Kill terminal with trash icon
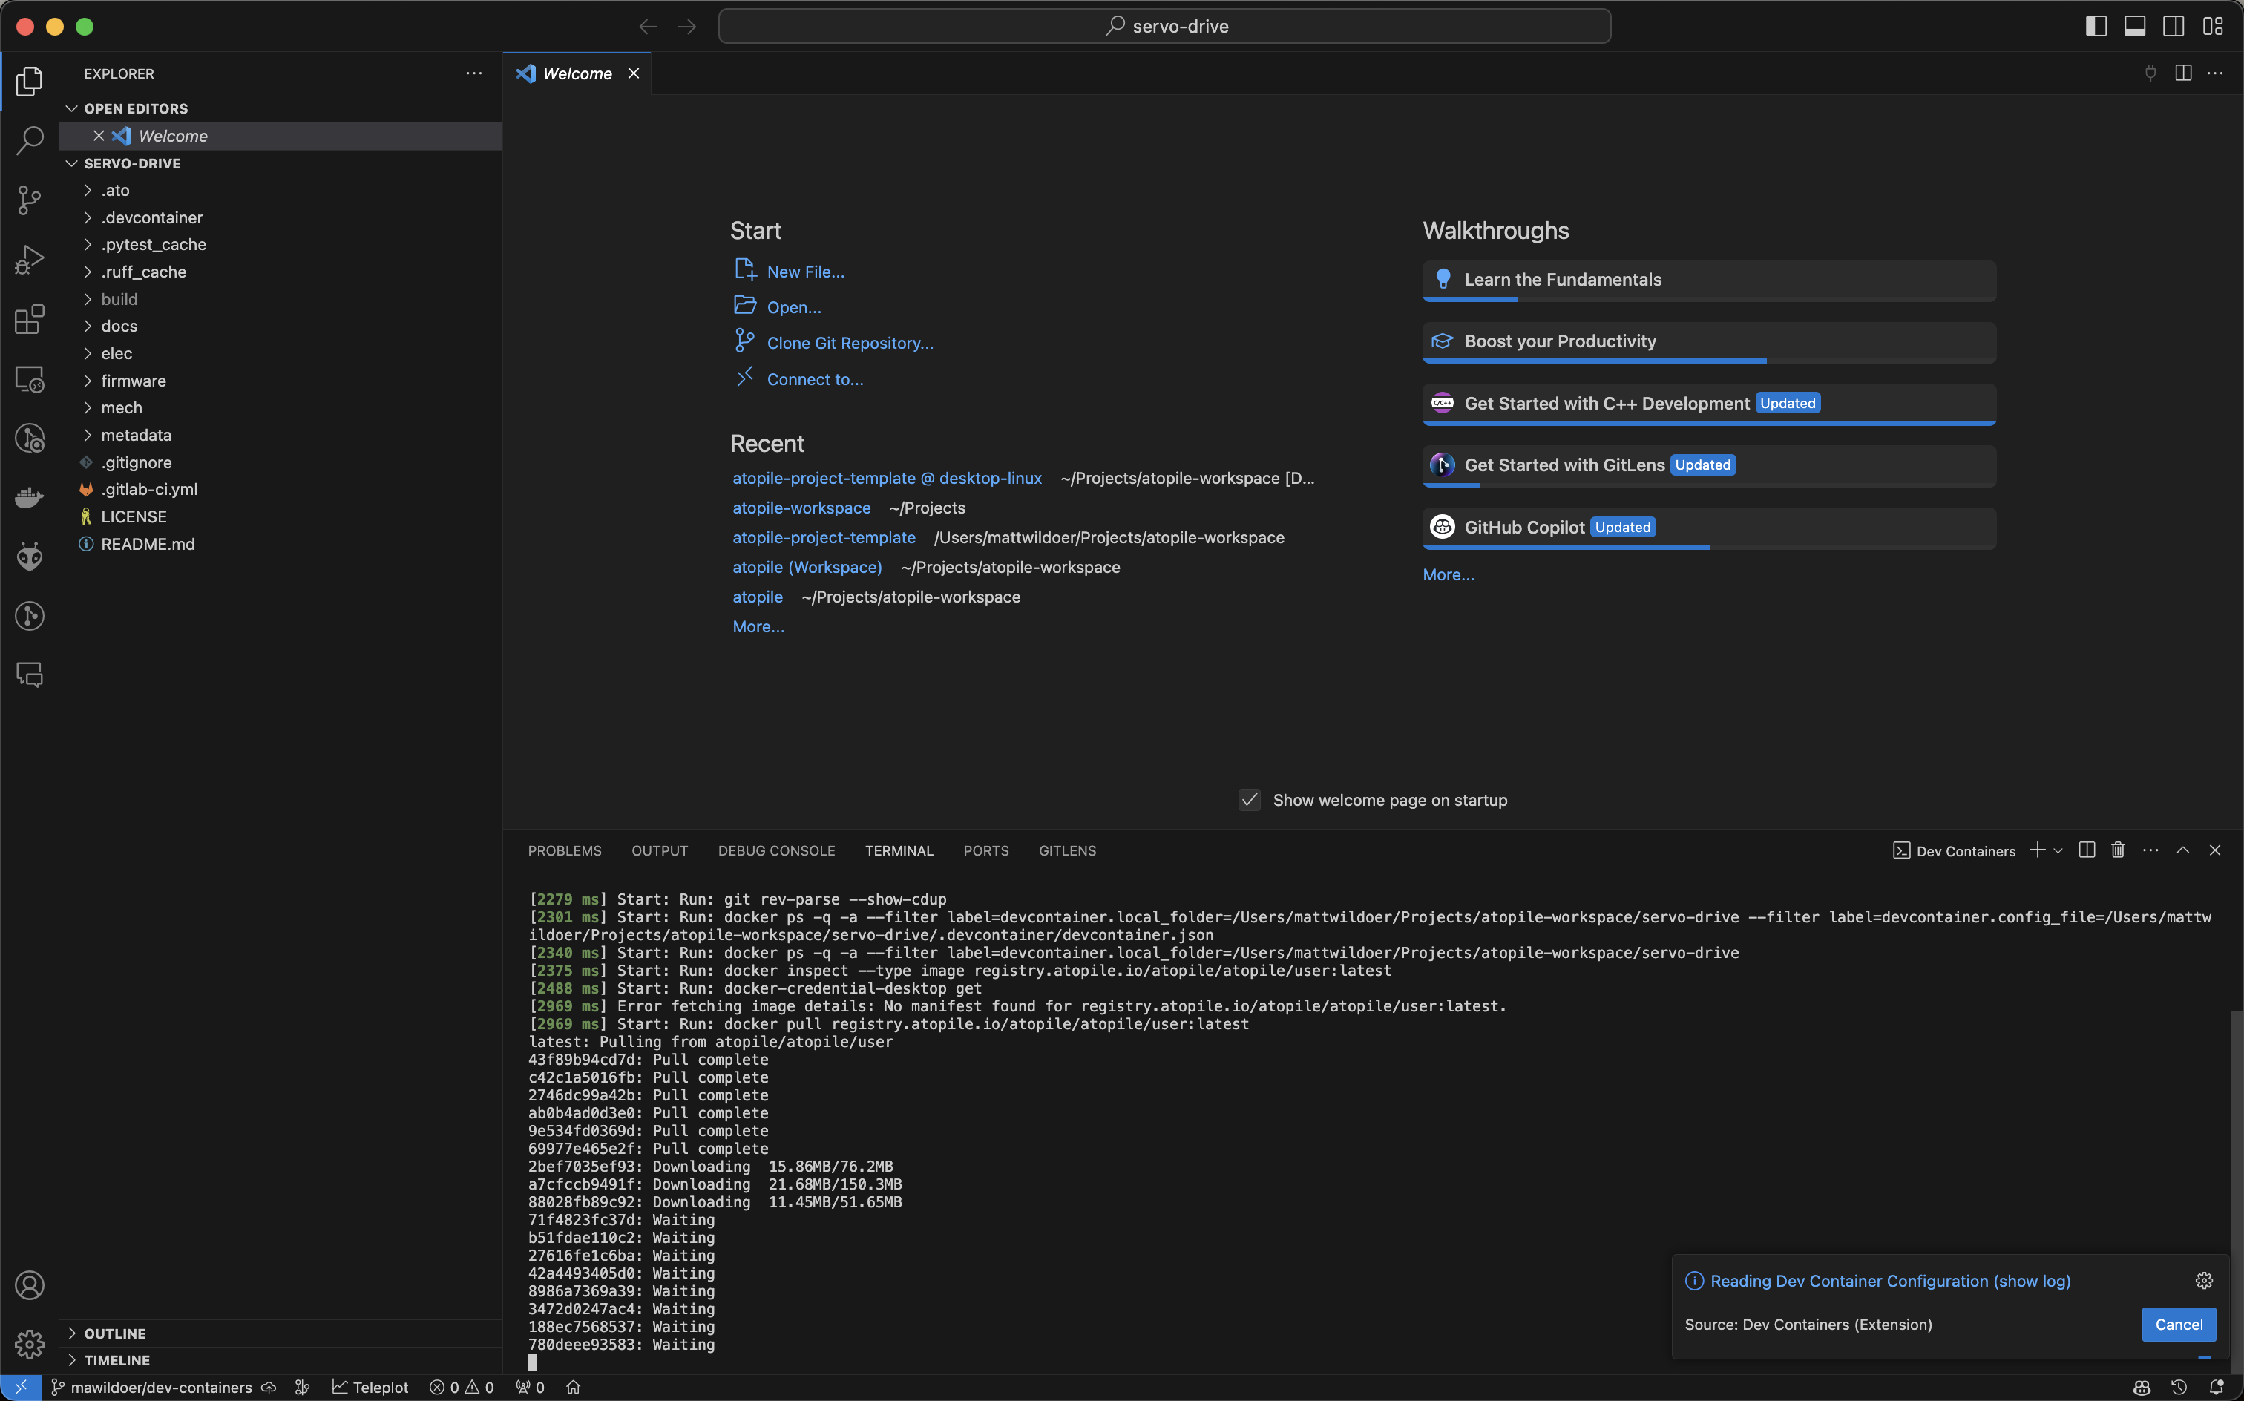The height and width of the screenshot is (1401, 2244). coord(2118,850)
